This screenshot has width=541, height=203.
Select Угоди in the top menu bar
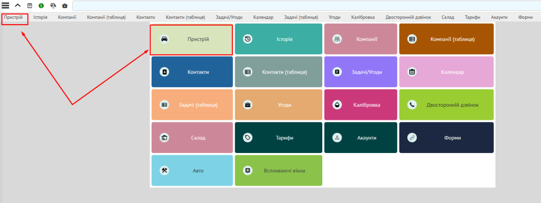tap(334, 17)
